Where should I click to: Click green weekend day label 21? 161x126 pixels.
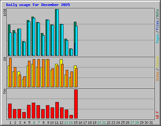point(104,123)
